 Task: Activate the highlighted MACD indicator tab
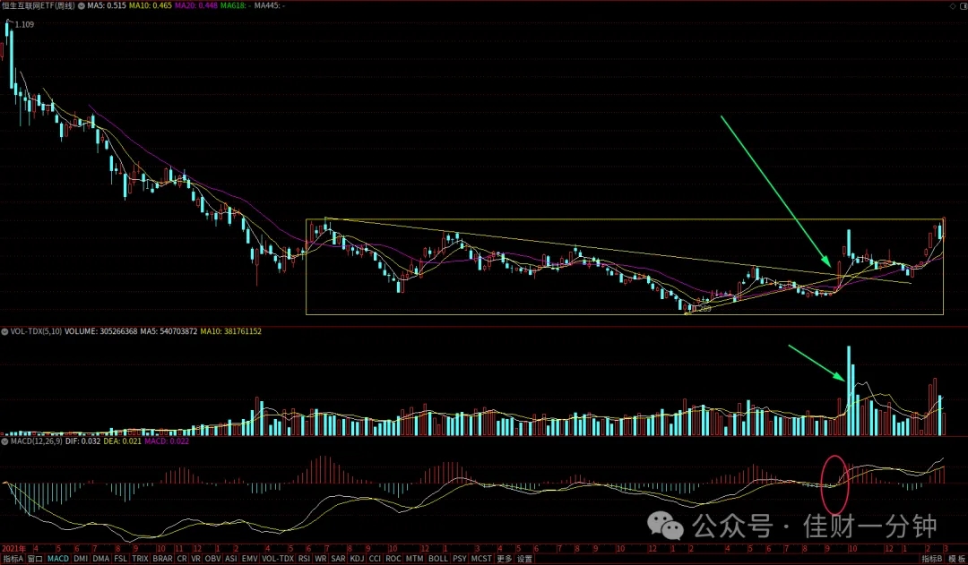click(x=58, y=558)
